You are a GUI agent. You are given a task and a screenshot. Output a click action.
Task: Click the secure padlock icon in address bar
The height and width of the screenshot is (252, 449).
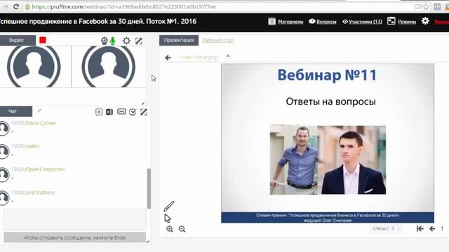click(27, 6)
